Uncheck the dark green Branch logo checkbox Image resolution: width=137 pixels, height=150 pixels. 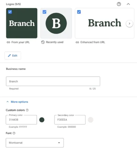10,12
